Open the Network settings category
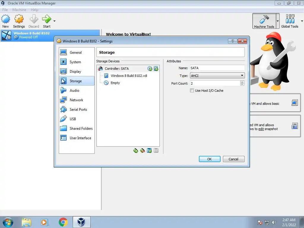 click(x=77, y=100)
